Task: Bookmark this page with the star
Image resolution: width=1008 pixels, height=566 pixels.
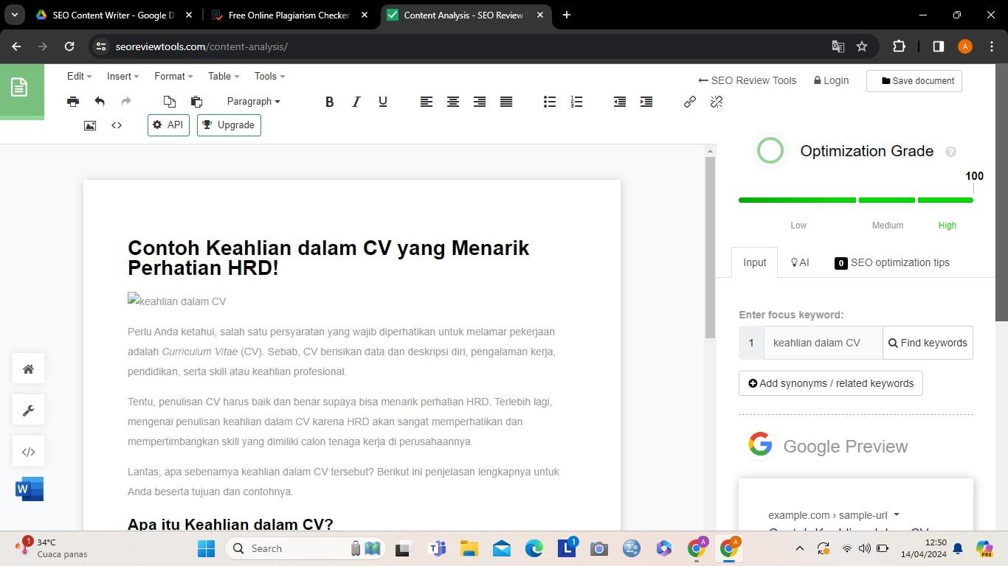Action: pos(862,46)
